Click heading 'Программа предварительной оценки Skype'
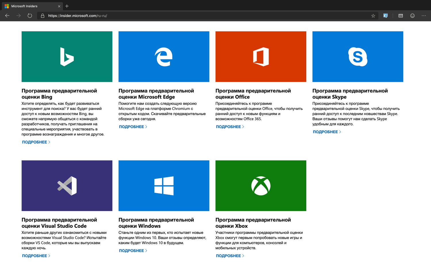This screenshot has width=431, height=269. [x=350, y=94]
